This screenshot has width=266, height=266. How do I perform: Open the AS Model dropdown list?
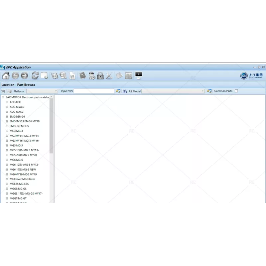[203, 91]
